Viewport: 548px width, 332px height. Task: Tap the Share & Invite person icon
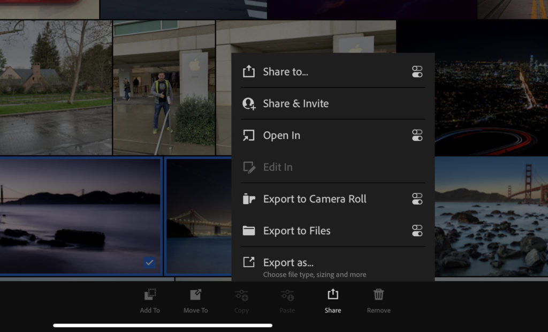point(249,103)
